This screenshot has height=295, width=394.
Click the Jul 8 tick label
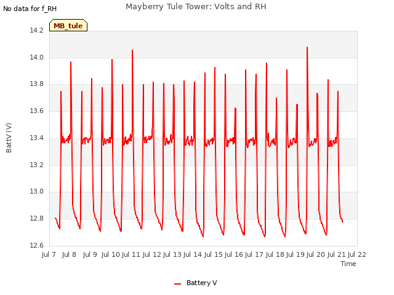pos(69,254)
